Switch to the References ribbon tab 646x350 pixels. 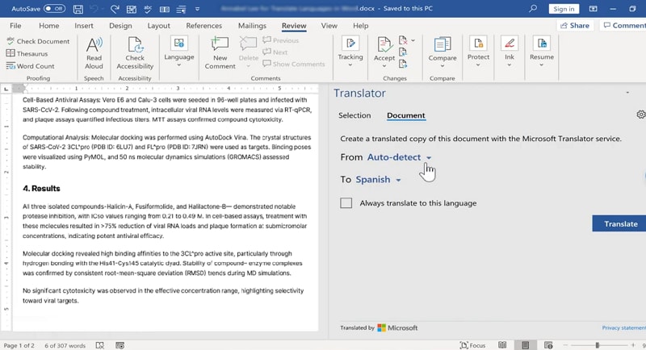204,26
